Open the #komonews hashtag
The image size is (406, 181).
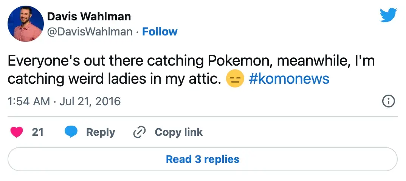coord(289,79)
